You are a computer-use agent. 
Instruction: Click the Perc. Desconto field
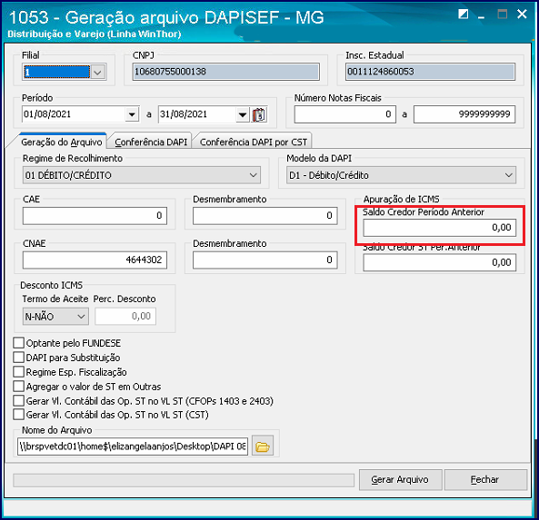125,316
